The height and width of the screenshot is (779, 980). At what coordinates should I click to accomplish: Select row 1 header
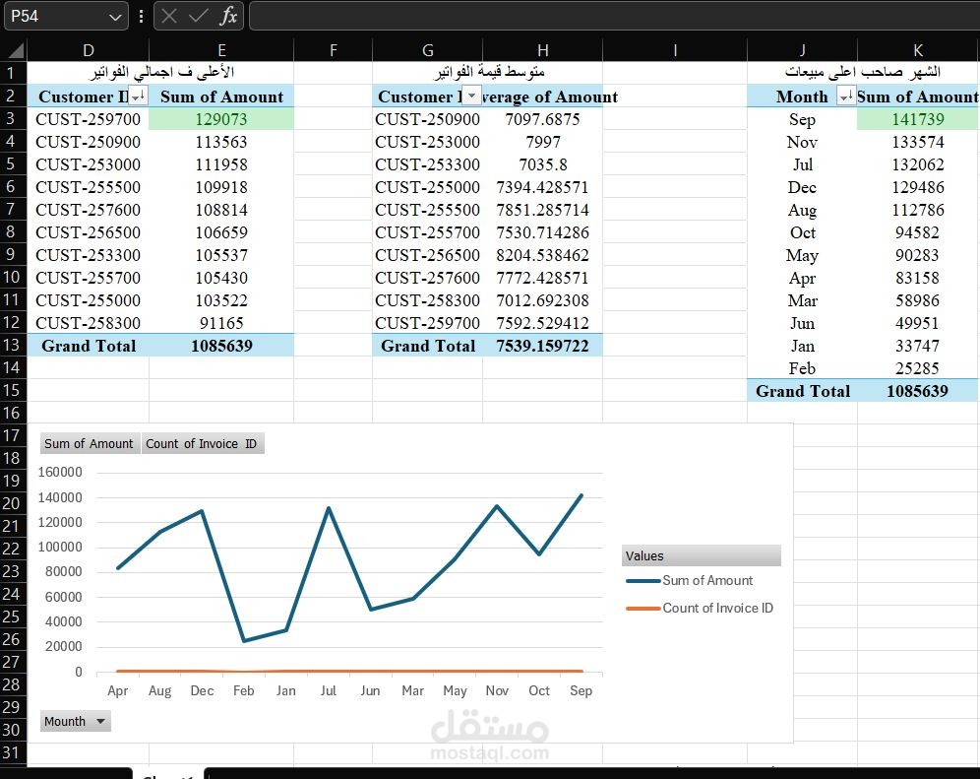(13, 73)
